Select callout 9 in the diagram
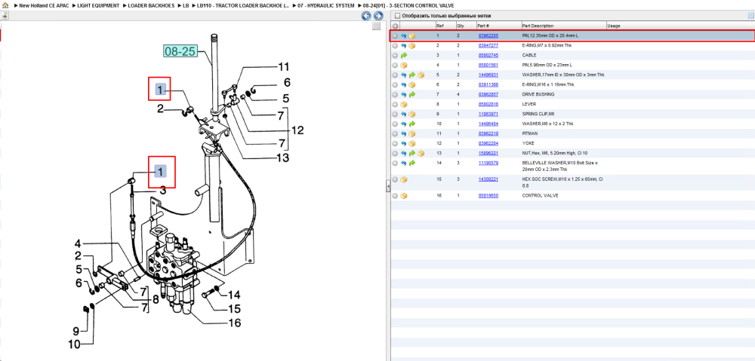Screen dimensions: 755x361 [75, 331]
